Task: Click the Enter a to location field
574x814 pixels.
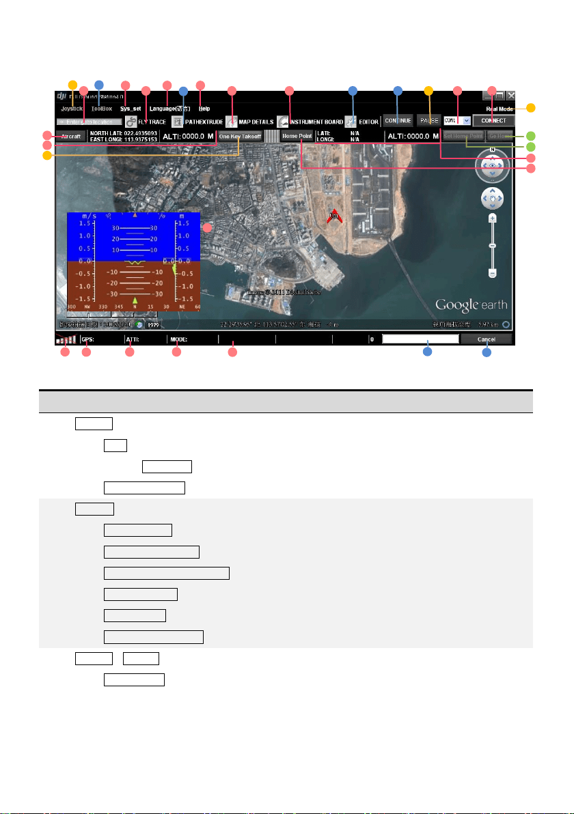Action: (x=89, y=122)
